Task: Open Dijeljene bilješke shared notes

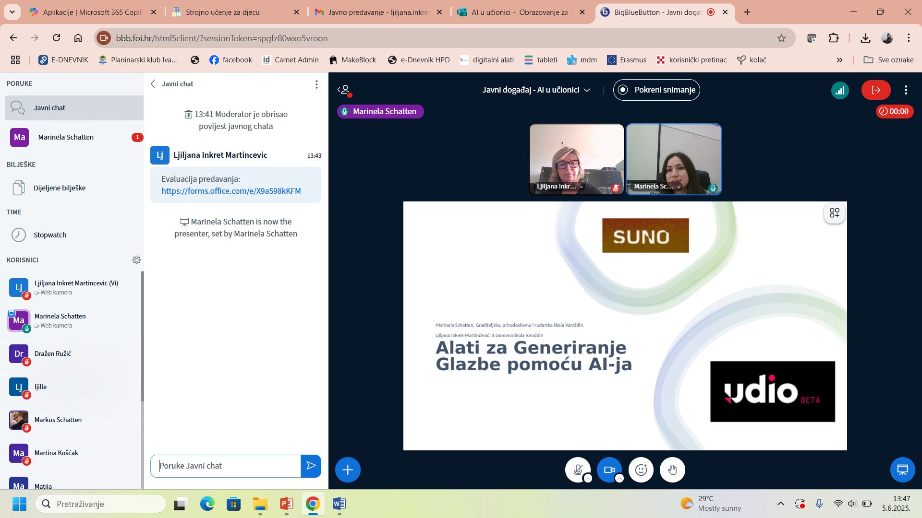Action: pyautogui.click(x=74, y=188)
